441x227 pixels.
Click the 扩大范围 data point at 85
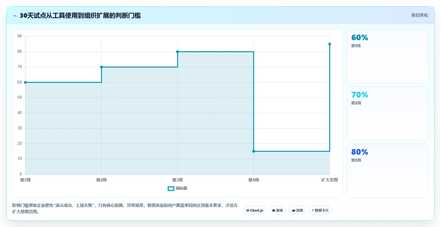(x=330, y=44)
